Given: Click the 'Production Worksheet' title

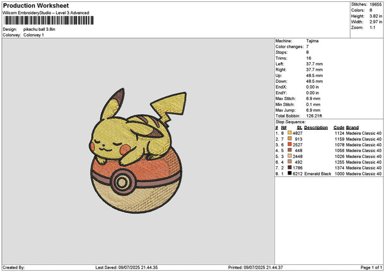Looking at the screenshot, I should (x=36, y=5).
